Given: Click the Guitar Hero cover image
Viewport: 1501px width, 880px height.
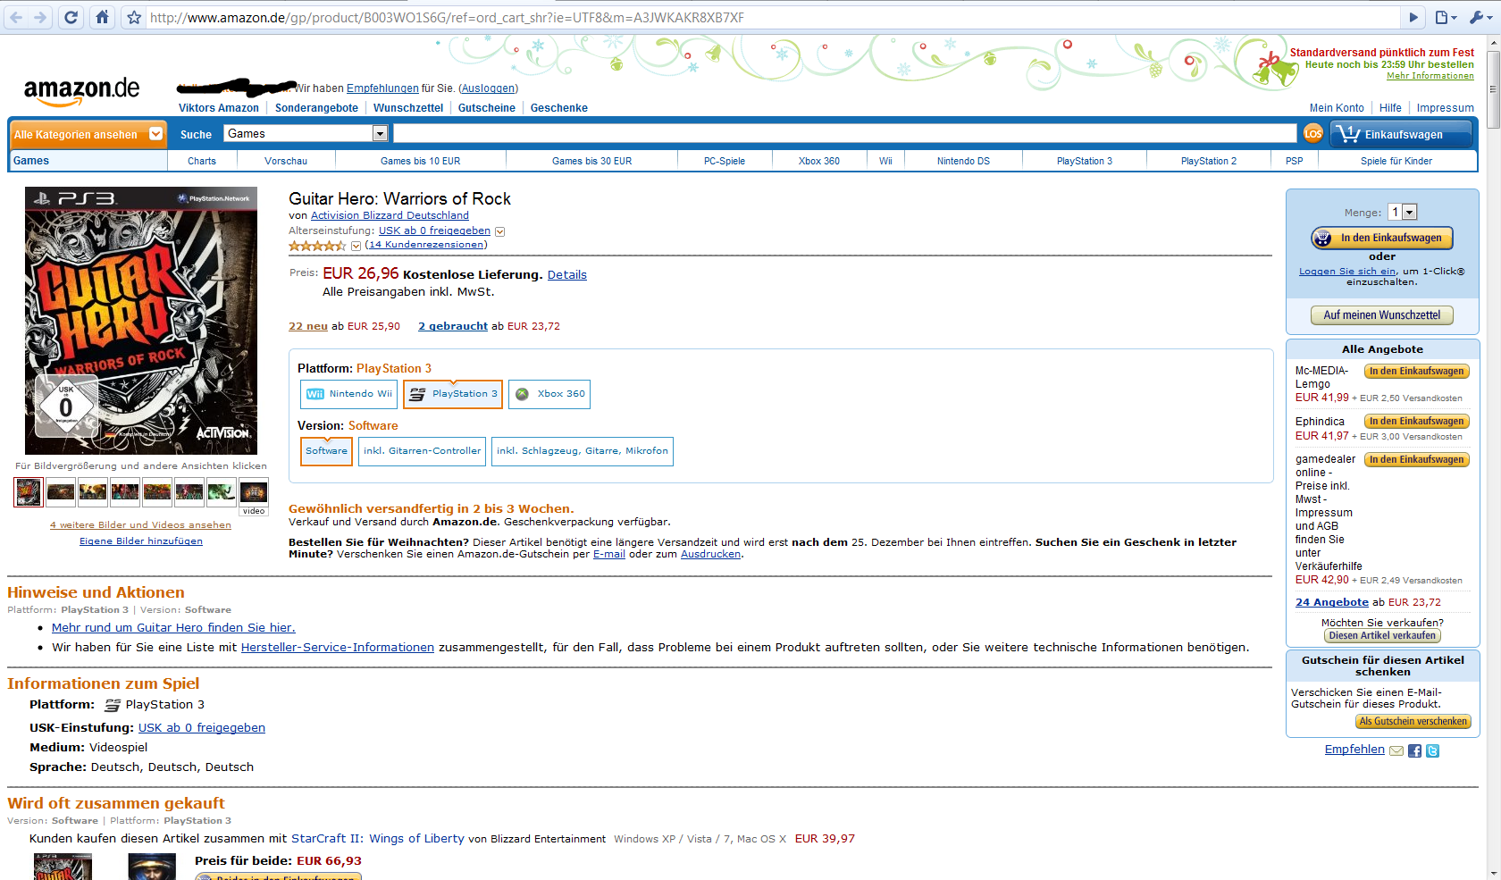Looking at the screenshot, I should pyautogui.click(x=141, y=321).
